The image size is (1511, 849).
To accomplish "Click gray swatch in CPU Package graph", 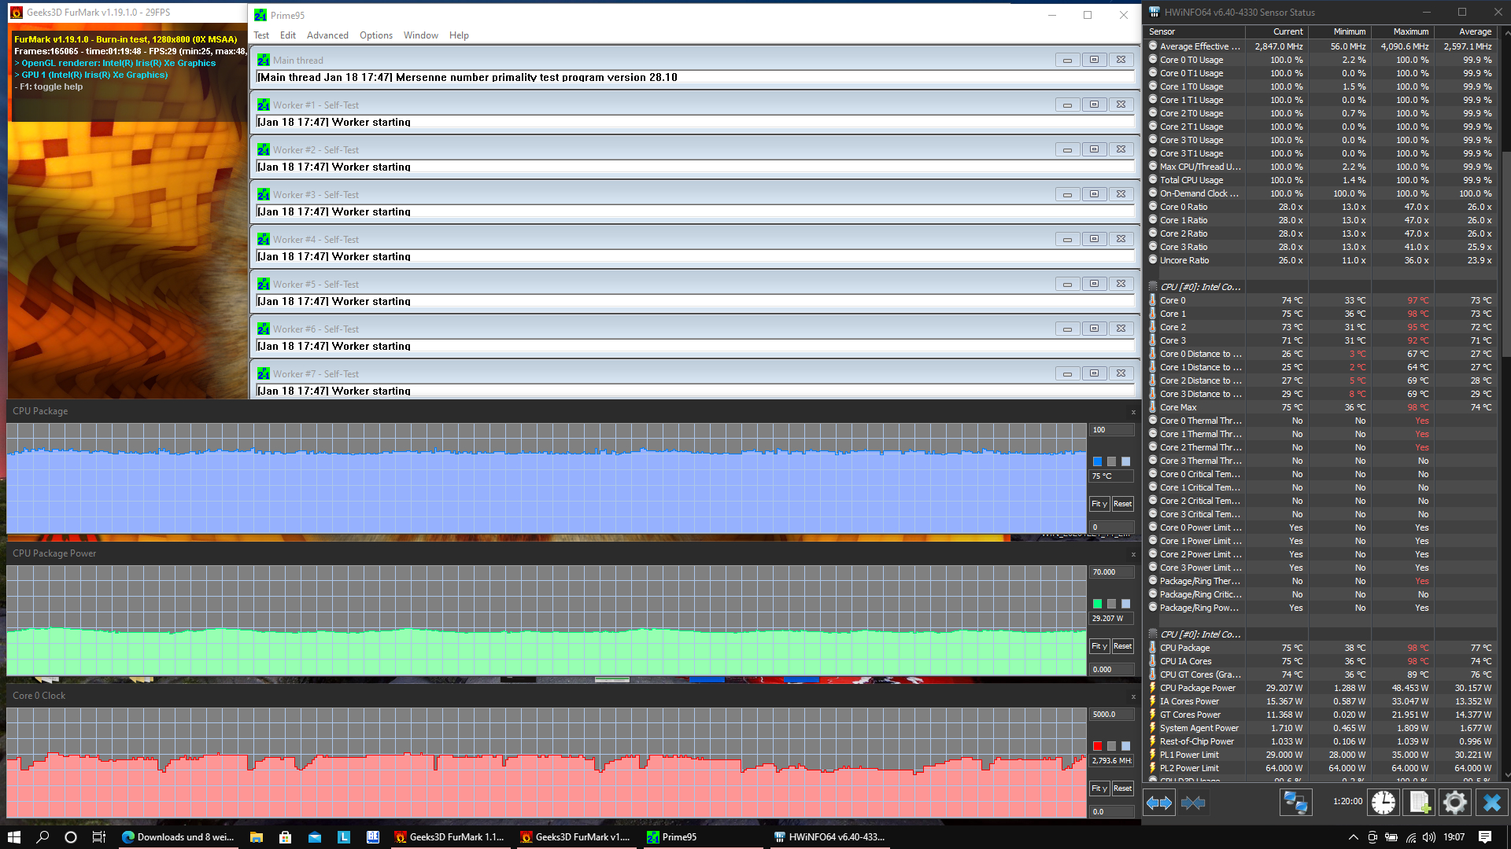I will coord(1111,461).
